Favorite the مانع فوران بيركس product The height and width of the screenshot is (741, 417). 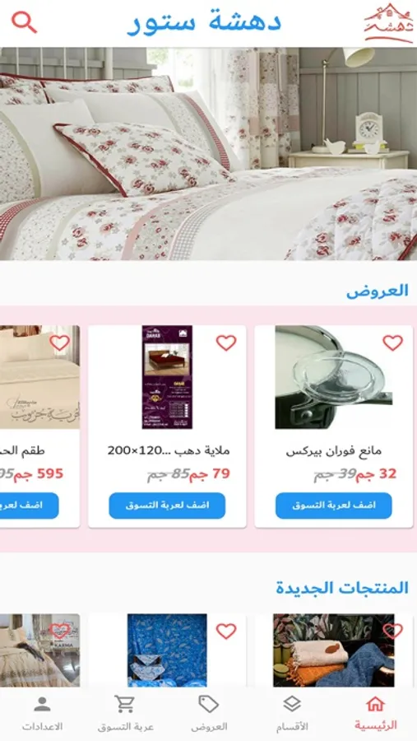click(392, 343)
